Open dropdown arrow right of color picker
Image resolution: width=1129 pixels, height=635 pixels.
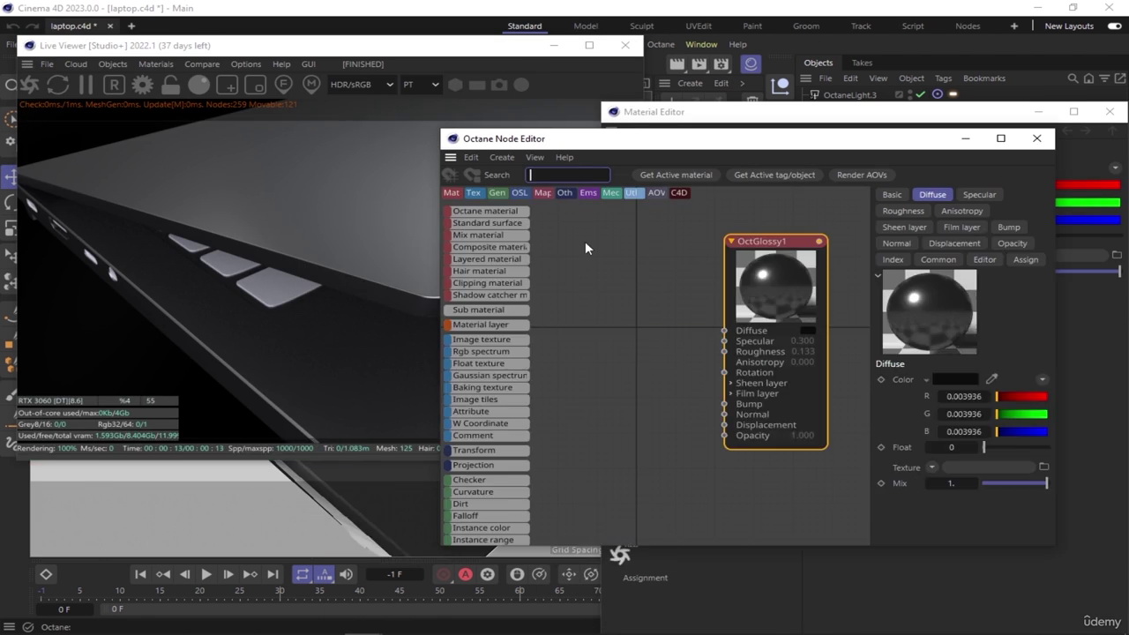tap(1042, 380)
